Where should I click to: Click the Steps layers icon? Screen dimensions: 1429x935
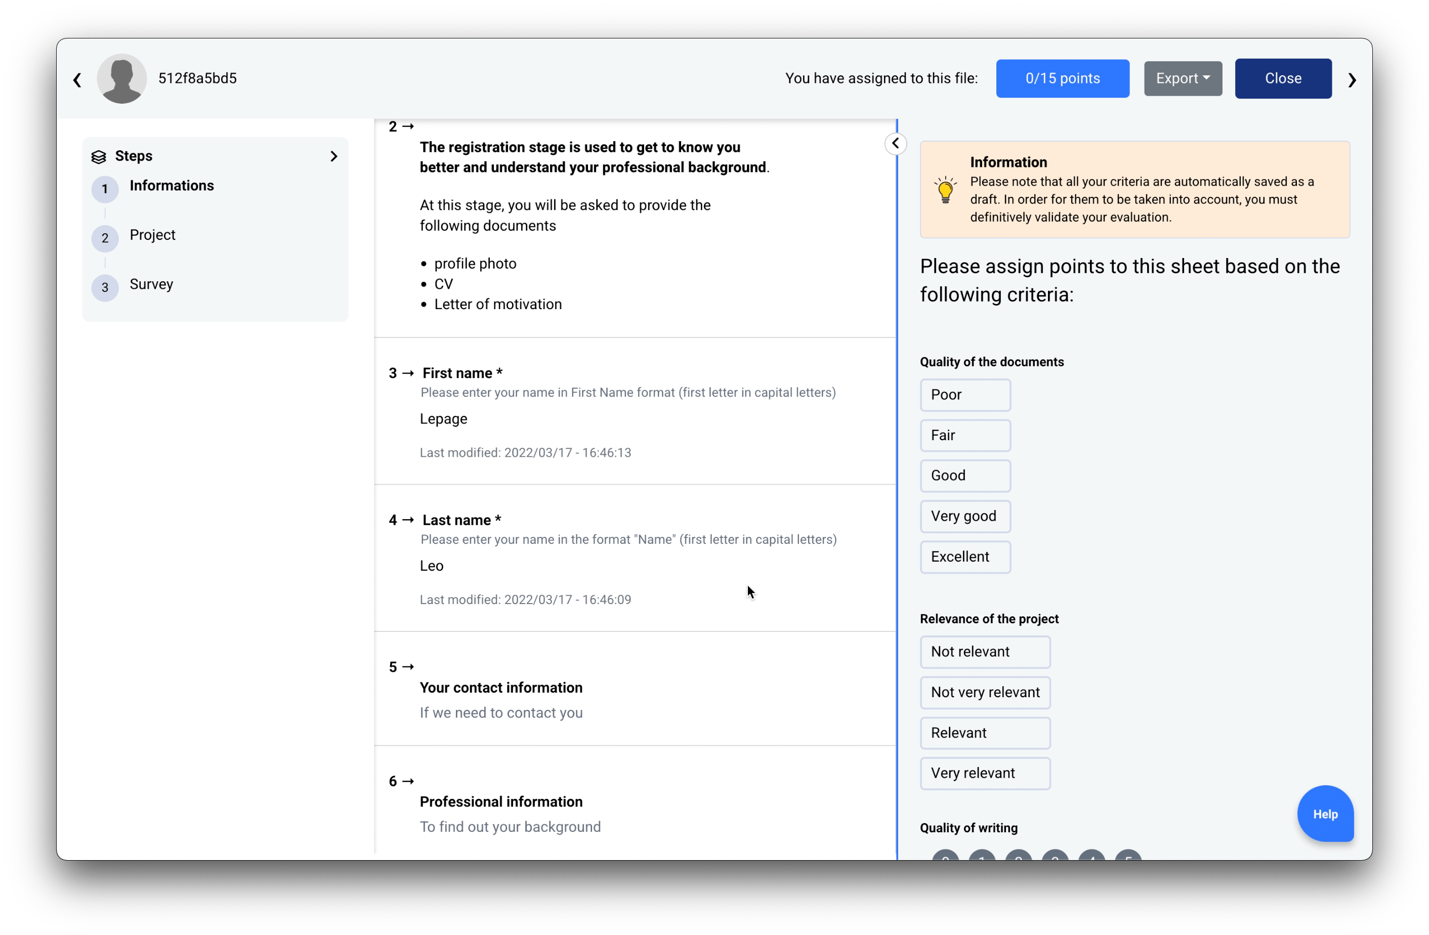click(x=99, y=157)
